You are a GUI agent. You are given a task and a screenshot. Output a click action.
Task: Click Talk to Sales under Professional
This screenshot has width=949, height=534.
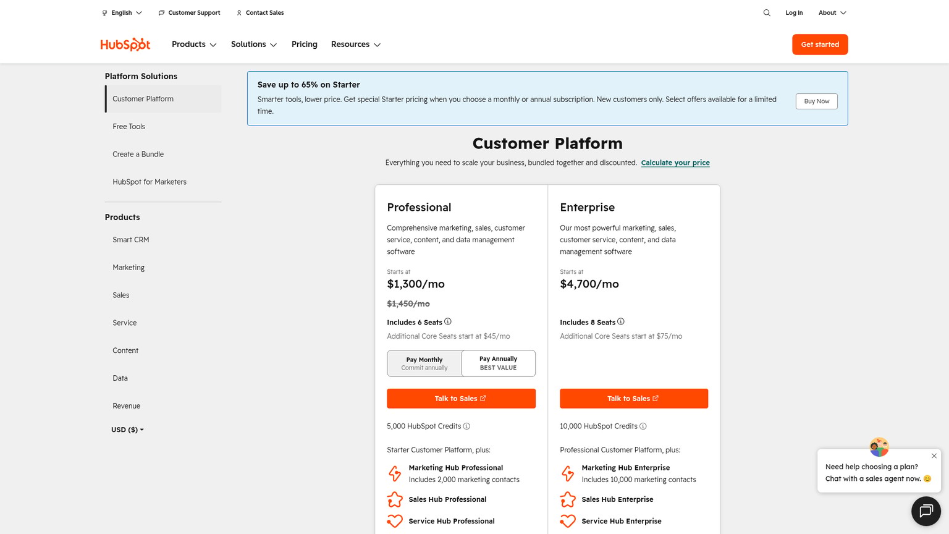[x=461, y=399]
